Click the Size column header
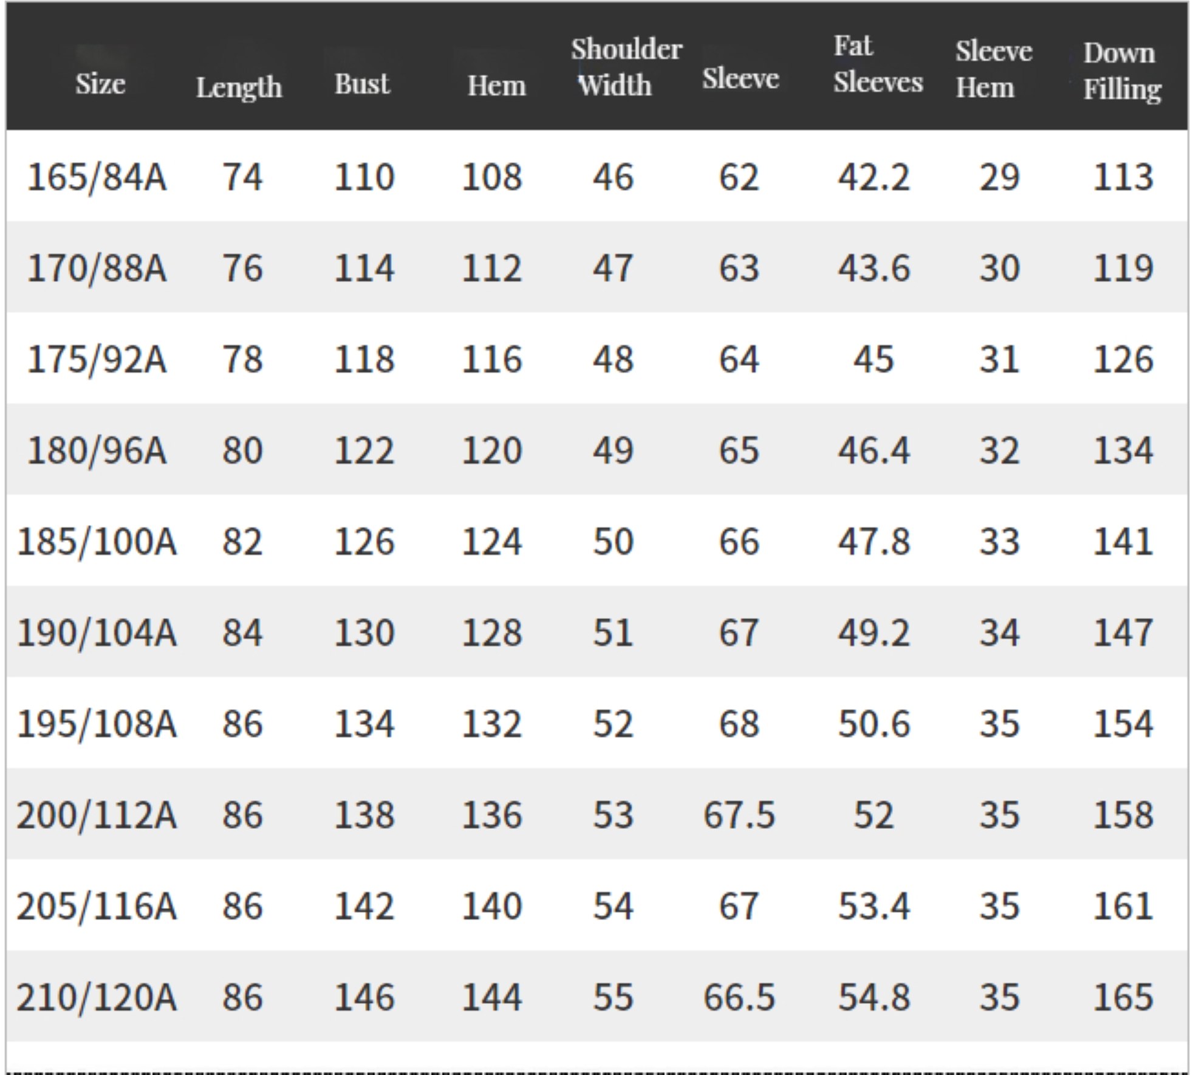This screenshot has height=1075, width=1193. pos(100,83)
